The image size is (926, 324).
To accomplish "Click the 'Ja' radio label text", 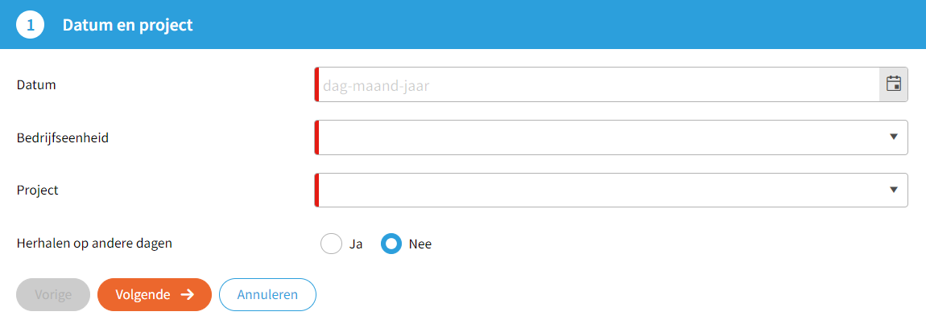I will [356, 244].
